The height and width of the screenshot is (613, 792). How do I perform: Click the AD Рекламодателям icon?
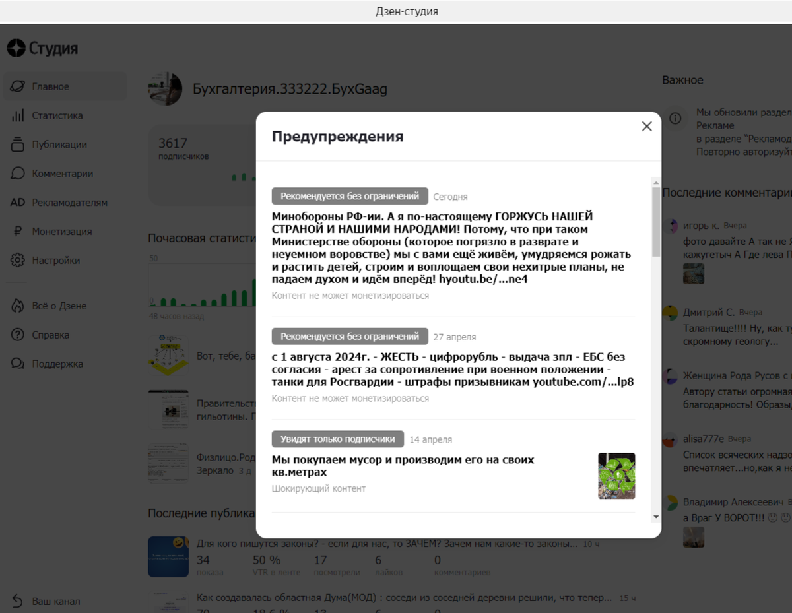pyautogui.click(x=18, y=203)
